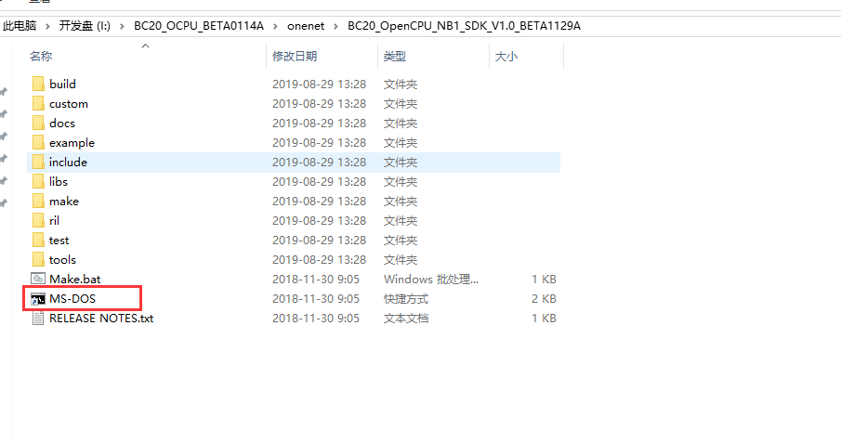Navigate to 此电脑 in breadcrumb

pos(20,26)
